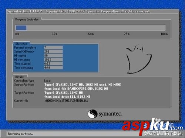Image resolution: width=185 pixels, height=138 pixels.
Task: Select the Speed value 208
Action: (53, 51)
